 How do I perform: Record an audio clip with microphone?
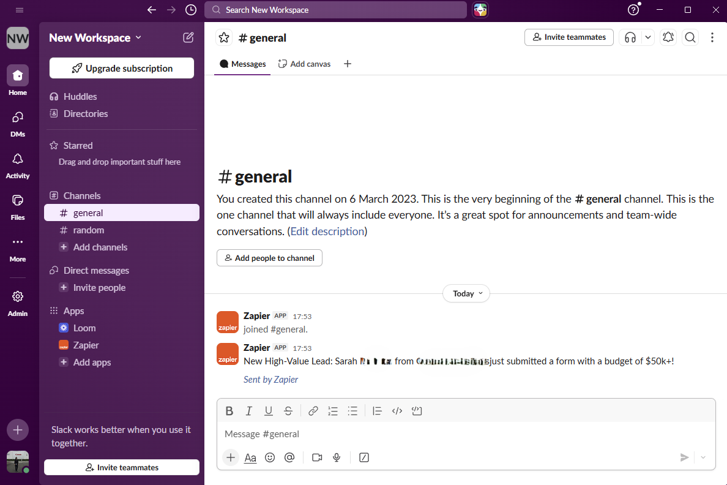pyautogui.click(x=337, y=457)
